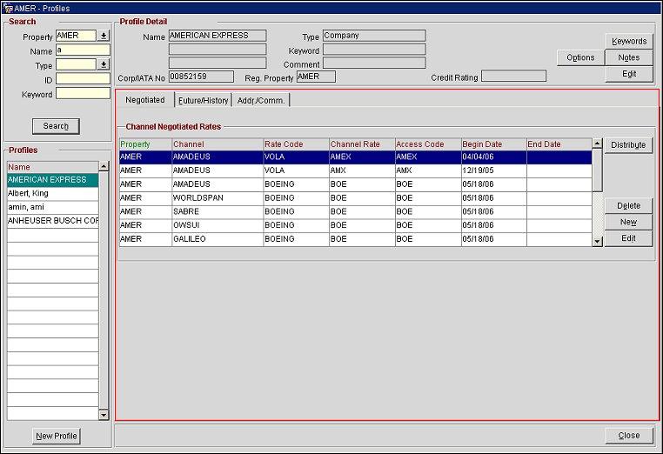Image resolution: width=663 pixels, height=454 pixels.
Task: Create a New Profile
Action: pos(57,436)
